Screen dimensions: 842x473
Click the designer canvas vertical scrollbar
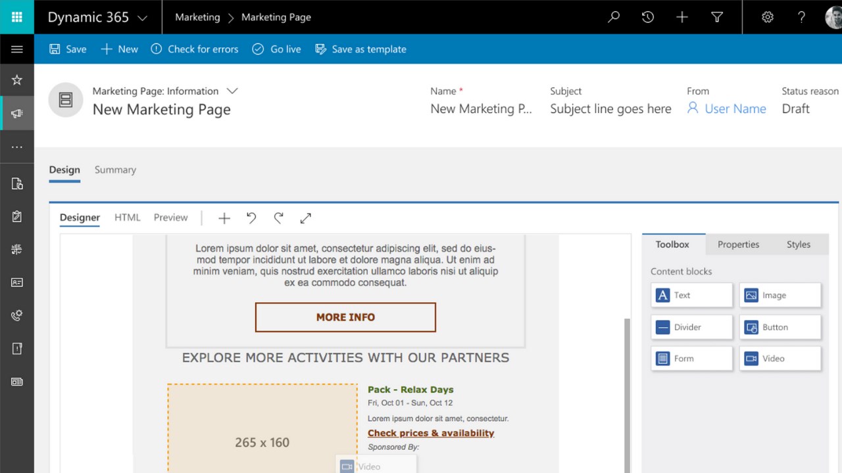pyautogui.click(x=627, y=394)
